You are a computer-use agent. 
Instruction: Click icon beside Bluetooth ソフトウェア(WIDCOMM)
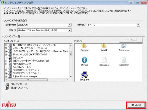[x=10, y=55]
